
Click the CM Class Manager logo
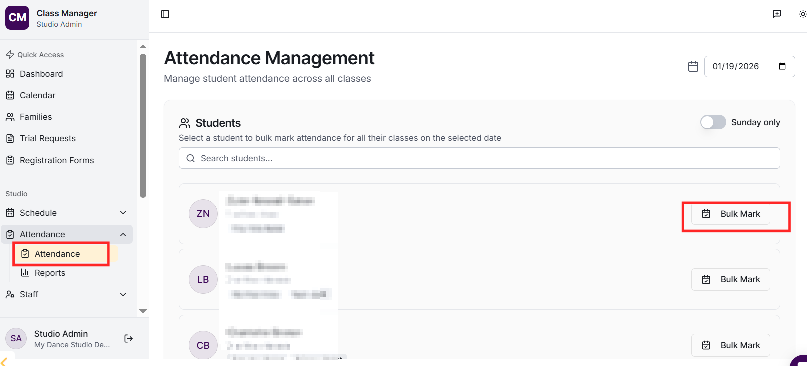[x=17, y=18]
